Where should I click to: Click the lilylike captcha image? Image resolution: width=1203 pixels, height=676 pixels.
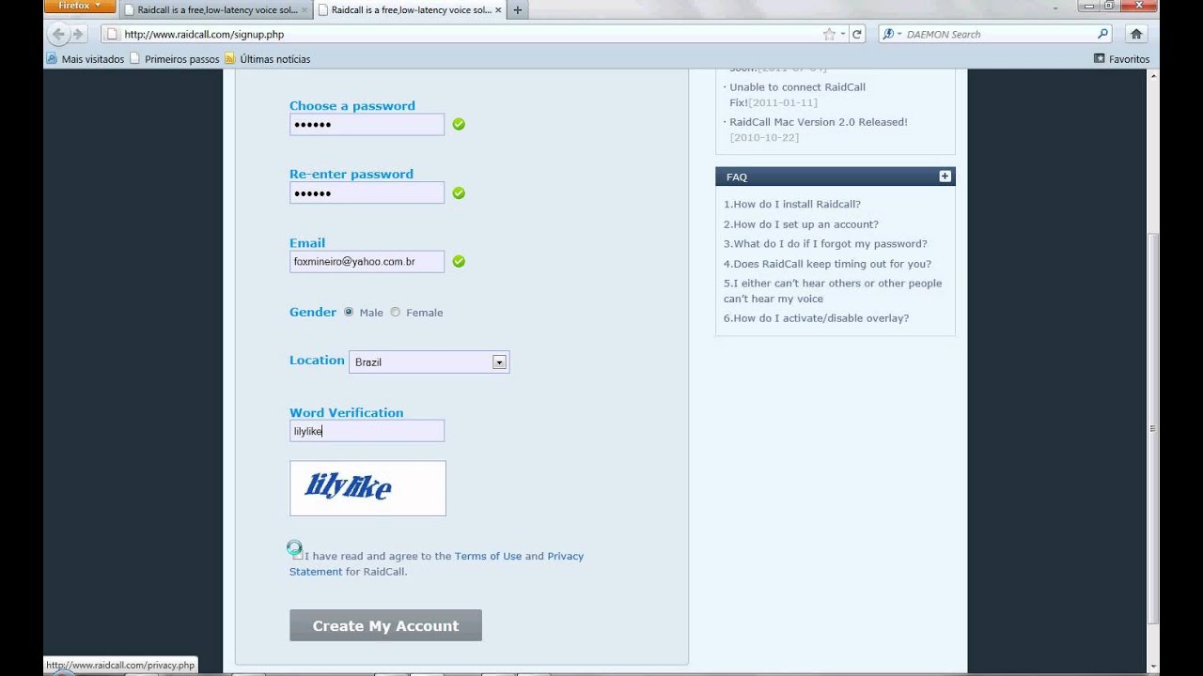coord(367,488)
